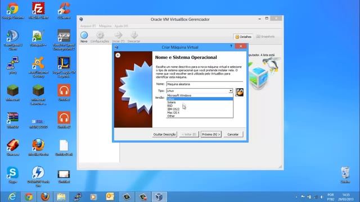Image resolution: width=360 pixels, height=202 pixels.
Task: Switch to the Snapshots tab
Action: point(265,36)
